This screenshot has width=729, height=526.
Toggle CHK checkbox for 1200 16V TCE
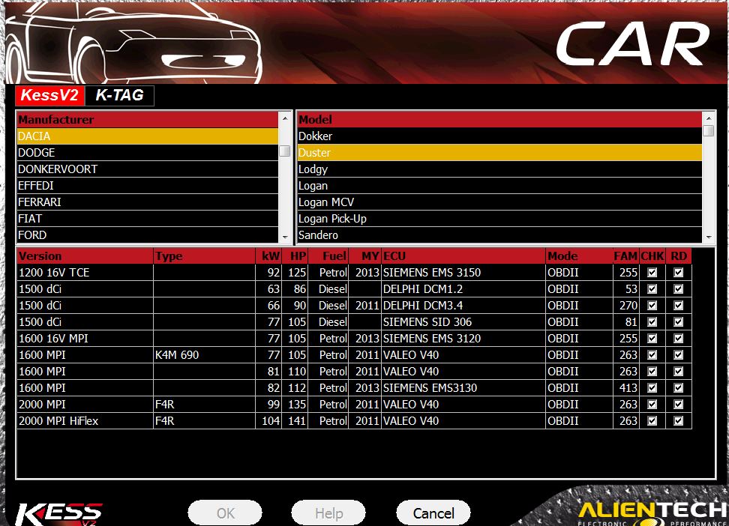coord(652,273)
